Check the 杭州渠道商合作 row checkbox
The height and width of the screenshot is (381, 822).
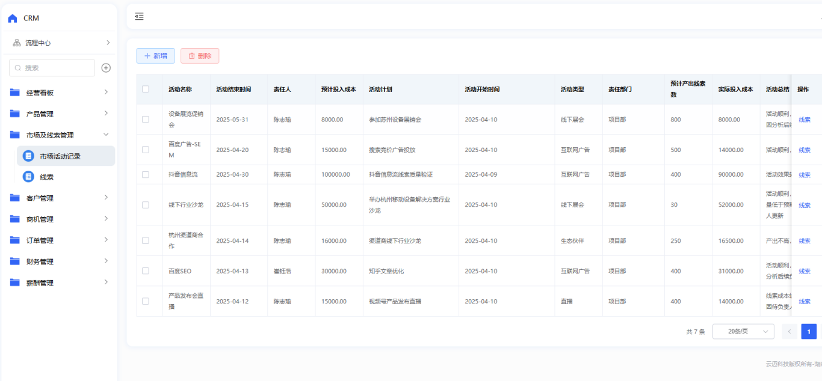tap(145, 240)
